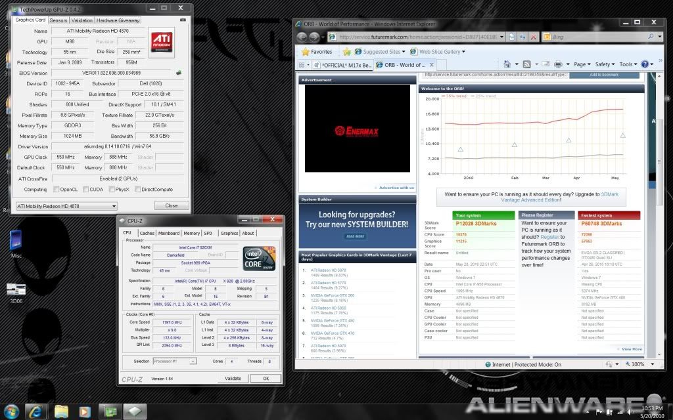Click the Read Mail icon in IE

(545, 64)
